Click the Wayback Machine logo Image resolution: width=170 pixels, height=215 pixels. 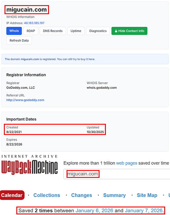pos(30,165)
